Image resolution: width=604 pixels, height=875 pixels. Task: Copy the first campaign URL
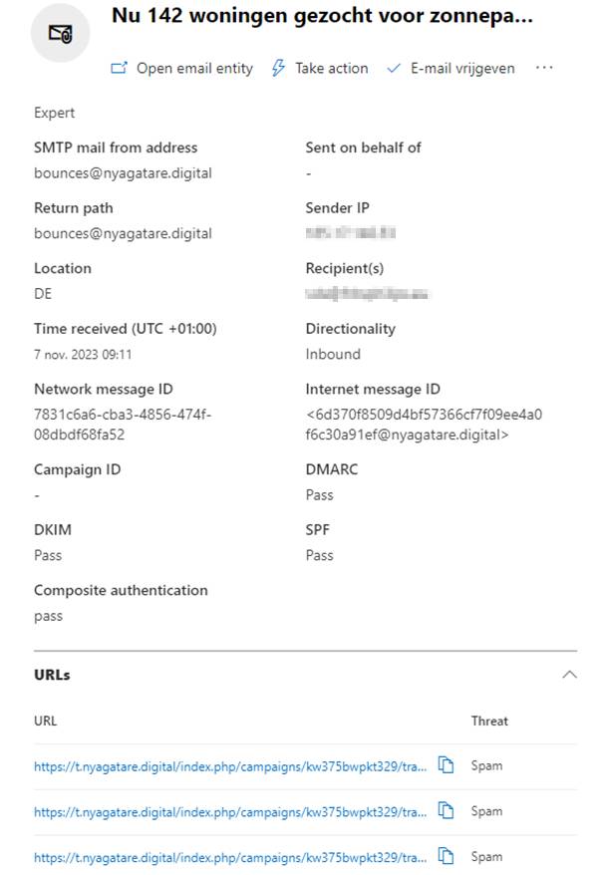(x=447, y=765)
